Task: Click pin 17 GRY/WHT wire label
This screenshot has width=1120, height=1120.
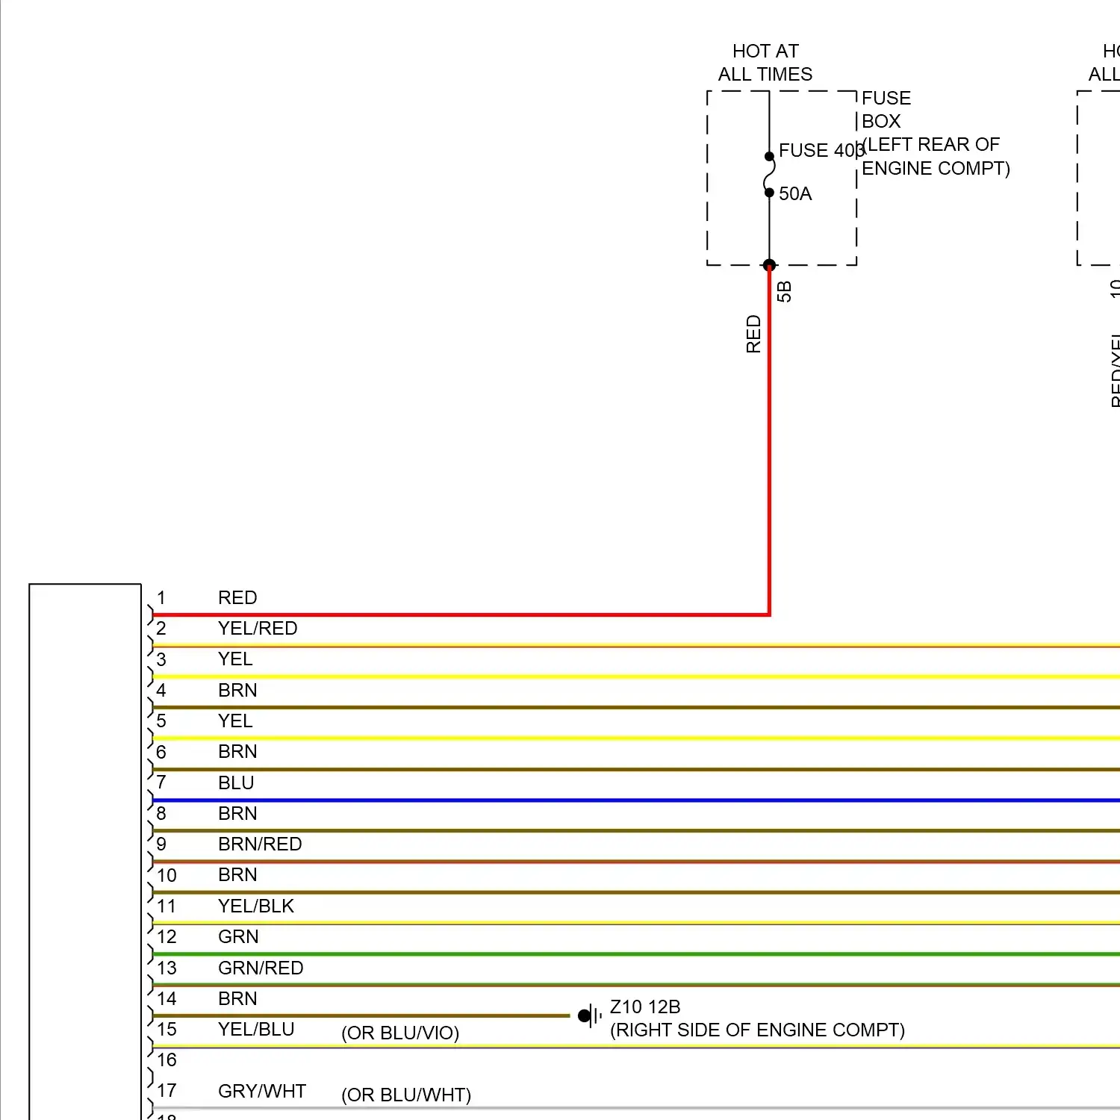Action: (x=262, y=1091)
